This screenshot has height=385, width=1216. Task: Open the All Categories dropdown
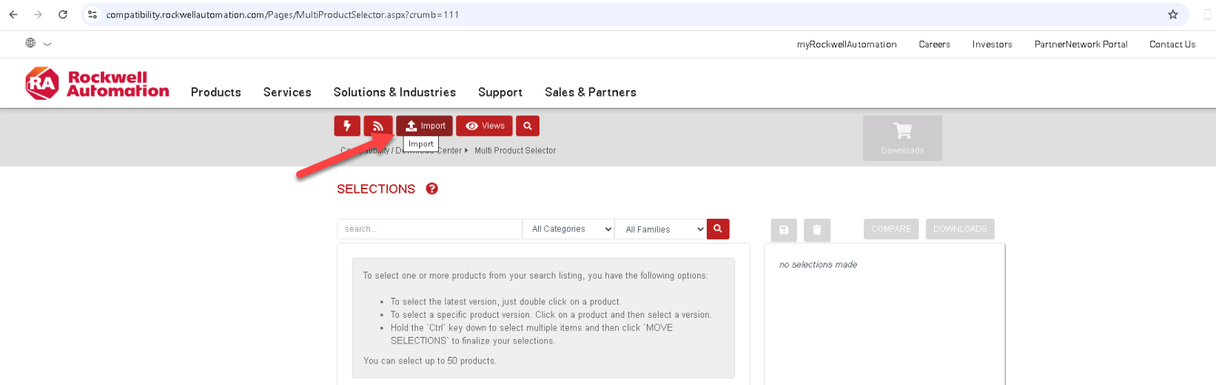(569, 229)
